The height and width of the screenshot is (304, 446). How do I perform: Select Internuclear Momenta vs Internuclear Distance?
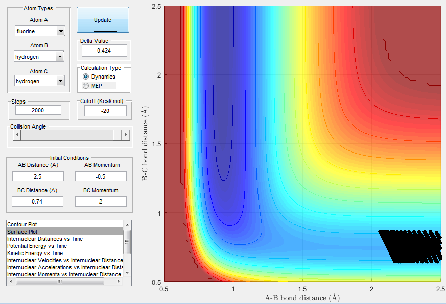point(65,274)
